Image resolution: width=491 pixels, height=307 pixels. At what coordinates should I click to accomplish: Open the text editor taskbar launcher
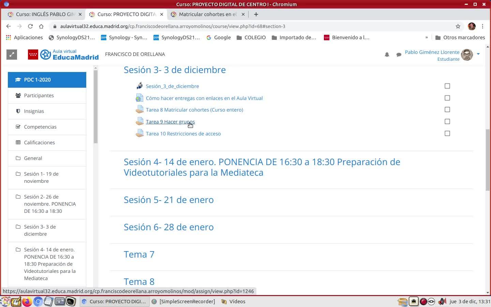click(x=48, y=302)
